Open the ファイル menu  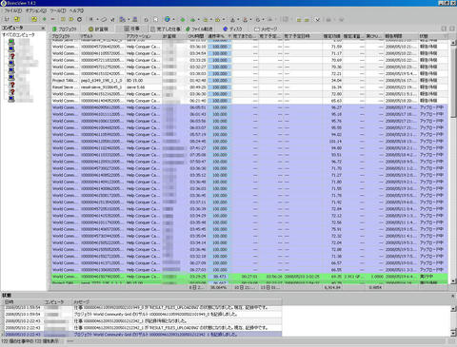coord(12,10)
